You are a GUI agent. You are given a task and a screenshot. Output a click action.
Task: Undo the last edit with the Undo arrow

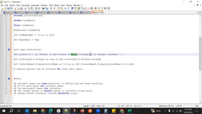pyautogui.click(x=36, y=9)
